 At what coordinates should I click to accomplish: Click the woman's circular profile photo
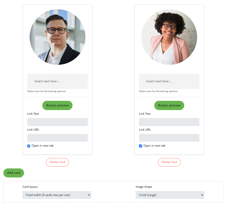pyautogui.click(x=169, y=37)
